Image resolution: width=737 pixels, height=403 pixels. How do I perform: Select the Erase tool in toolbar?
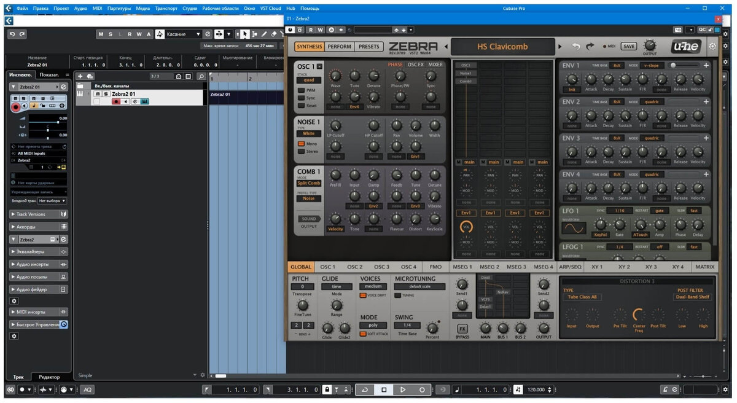pyautogui.click(x=273, y=34)
